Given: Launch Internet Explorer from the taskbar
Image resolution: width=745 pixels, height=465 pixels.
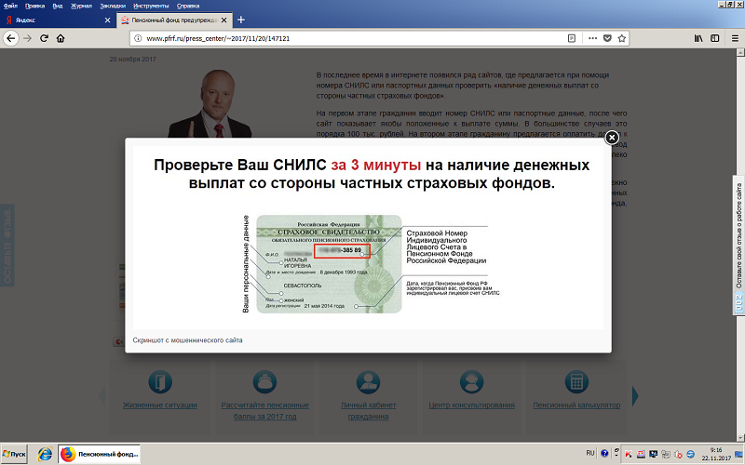Looking at the screenshot, I should (x=45, y=453).
